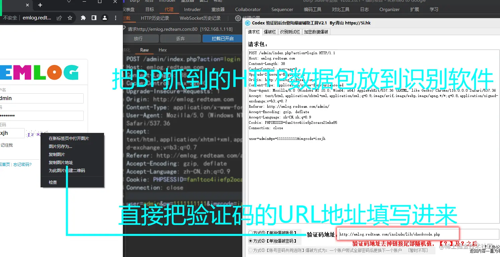The width and height of the screenshot is (500, 257).
Task: Click inside the 请求包 request text area
Action: tap(373, 137)
